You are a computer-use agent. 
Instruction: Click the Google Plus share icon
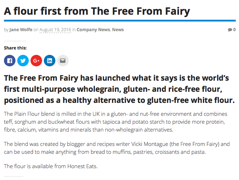tap(36, 61)
